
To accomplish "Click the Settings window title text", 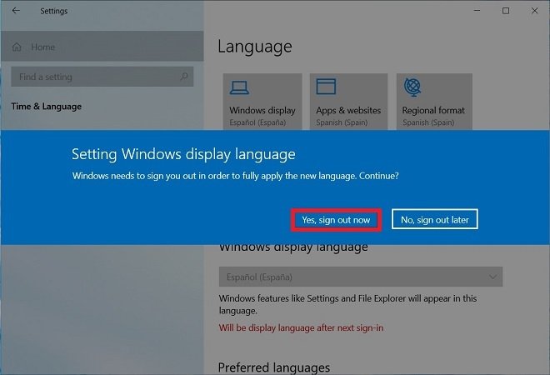I will pos(53,11).
